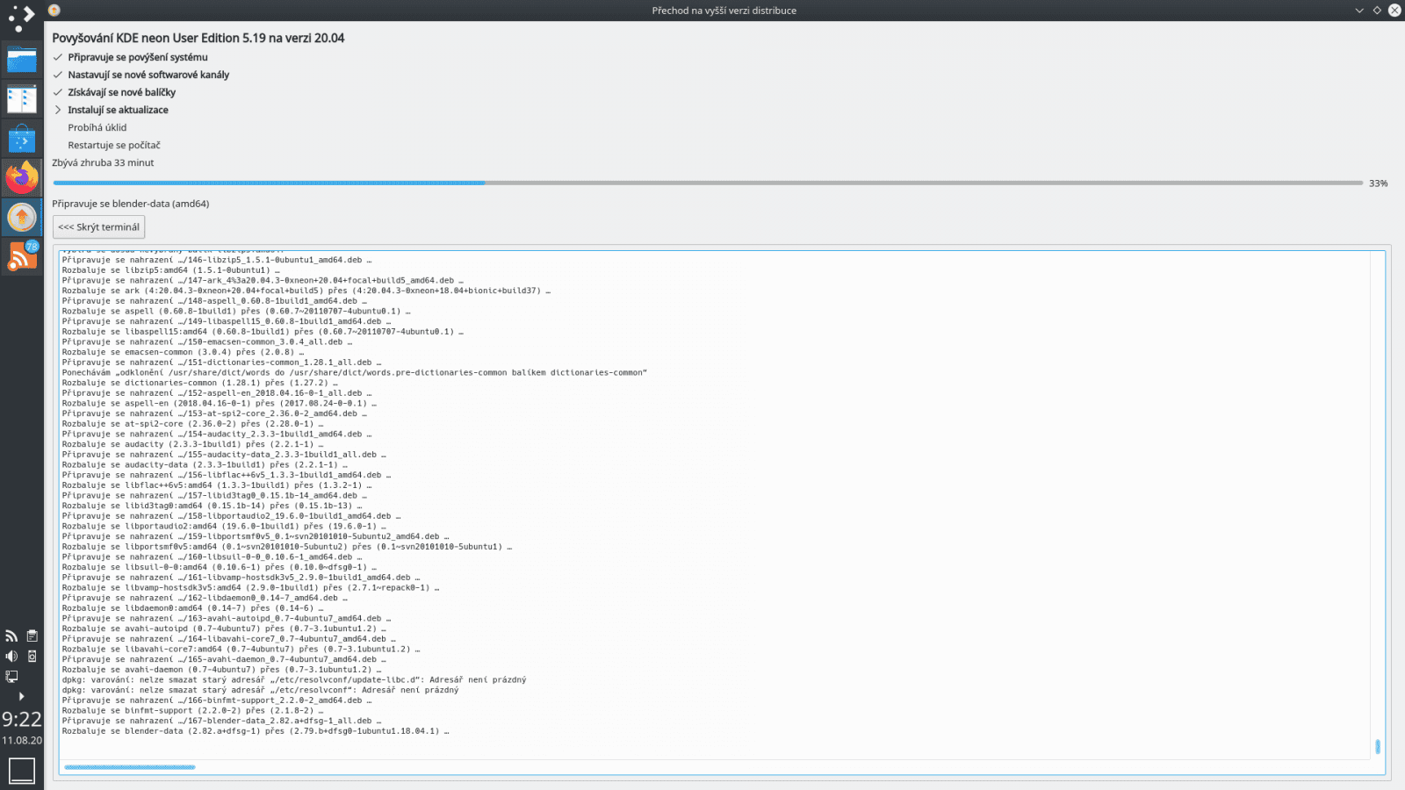Open the window menu via the titlebar icon
Viewport: 1405px width, 790px height.
[x=53, y=11]
